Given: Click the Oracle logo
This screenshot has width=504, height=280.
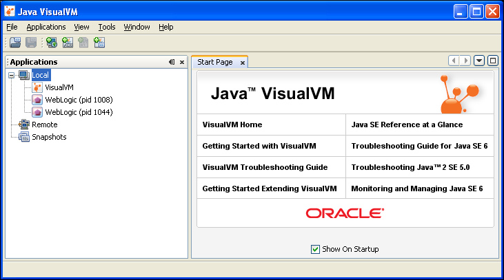Looking at the screenshot, I should (x=345, y=213).
